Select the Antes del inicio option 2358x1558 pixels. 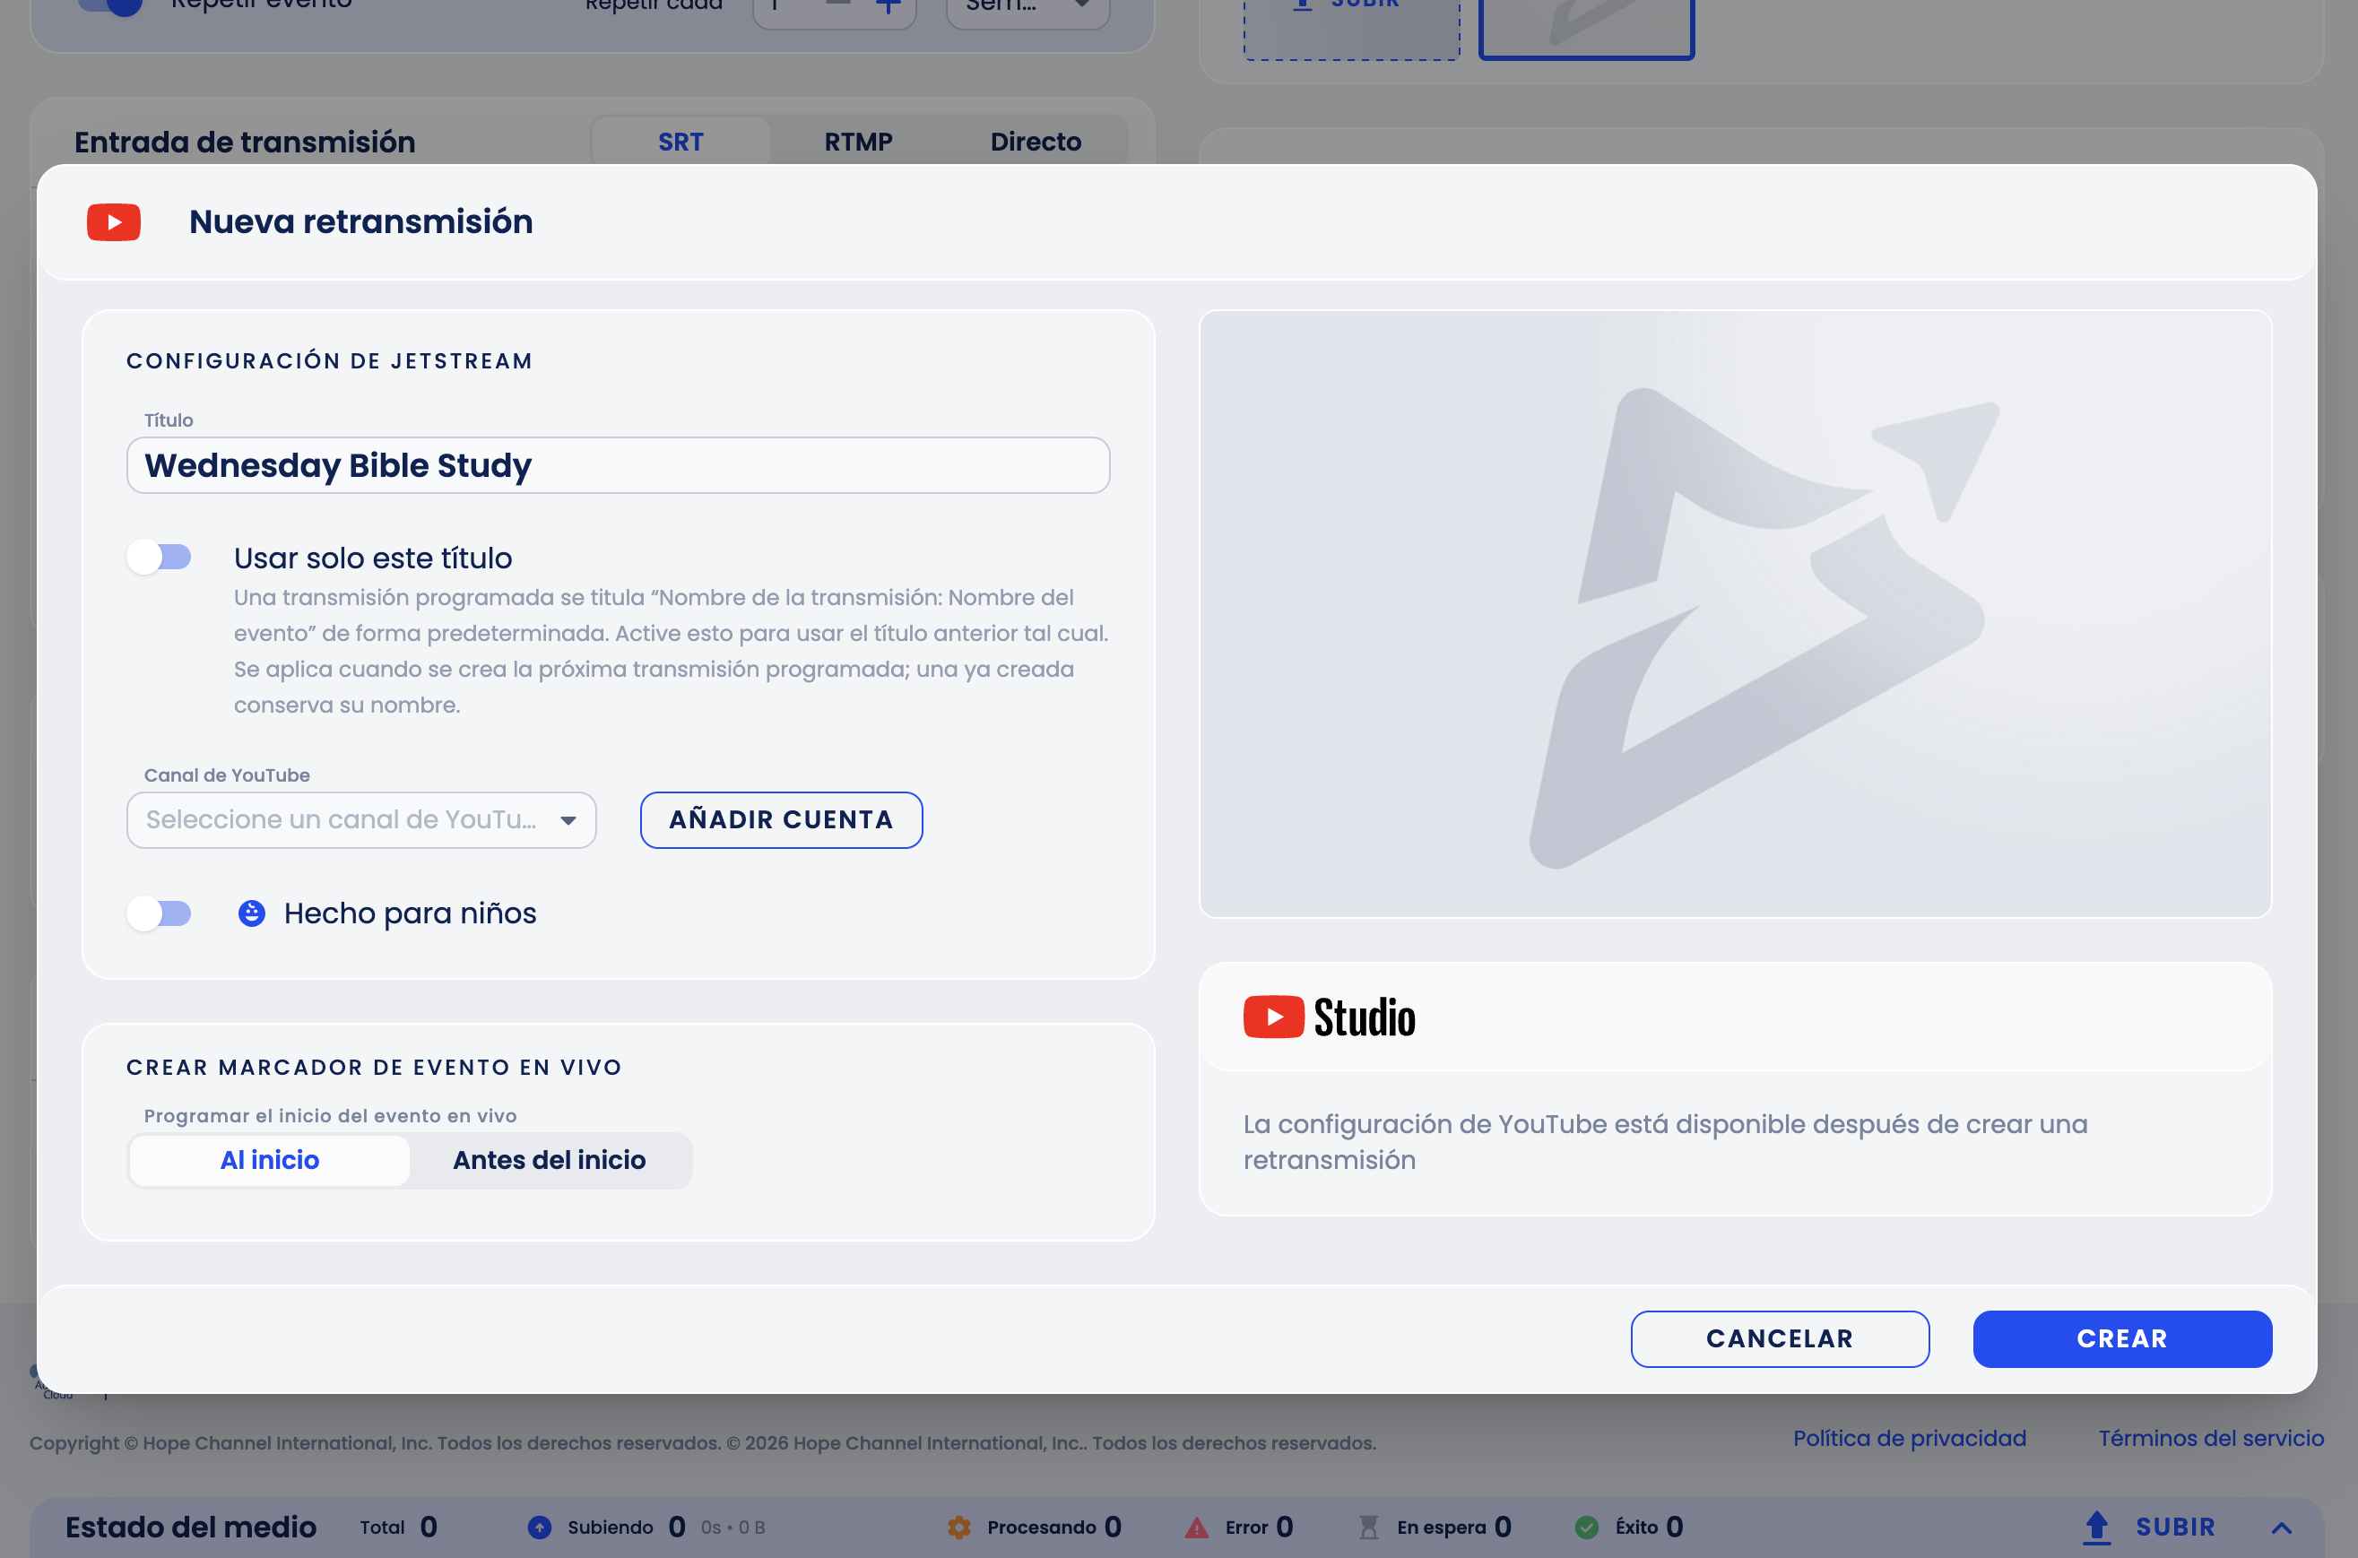click(550, 1161)
